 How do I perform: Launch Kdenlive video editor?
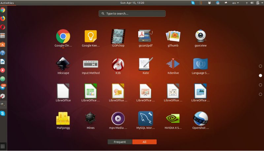click(x=173, y=64)
